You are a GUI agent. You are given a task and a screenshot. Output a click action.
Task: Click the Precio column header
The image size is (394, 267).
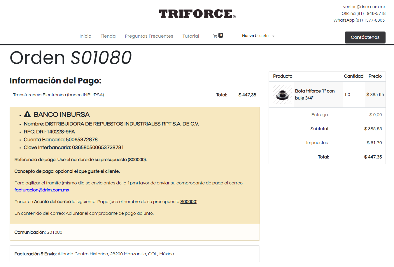pyautogui.click(x=375, y=76)
